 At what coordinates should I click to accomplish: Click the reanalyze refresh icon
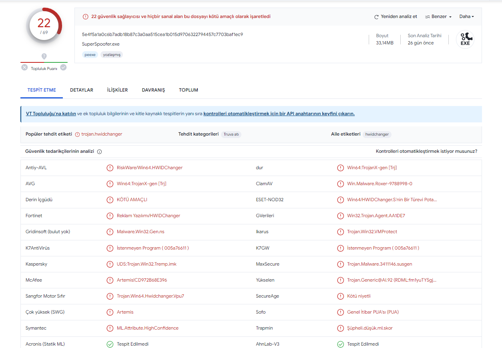pyautogui.click(x=376, y=17)
